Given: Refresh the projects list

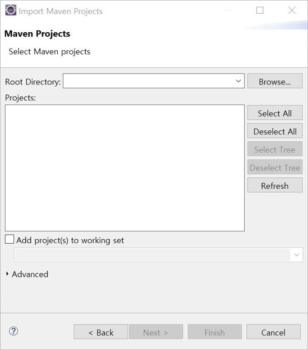Looking at the screenshot, I should (275, 185).
